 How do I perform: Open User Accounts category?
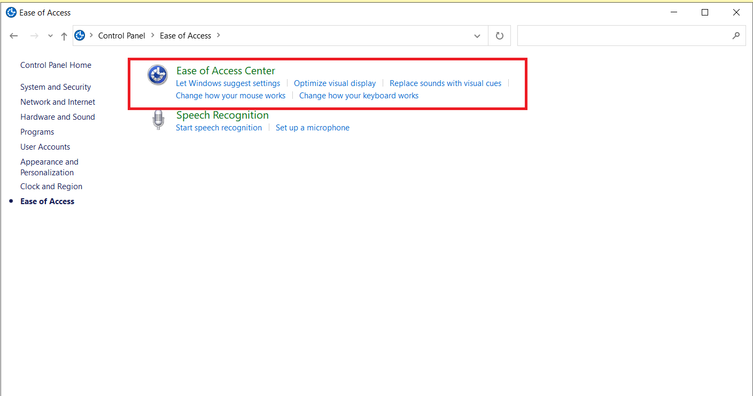pos(45,147)
